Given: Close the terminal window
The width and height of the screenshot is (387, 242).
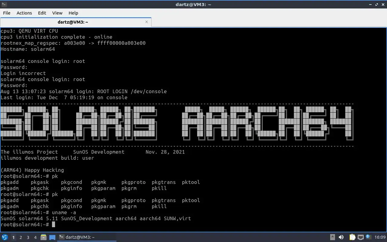Looking at the screenshot, I should click(x=383, y=4).
